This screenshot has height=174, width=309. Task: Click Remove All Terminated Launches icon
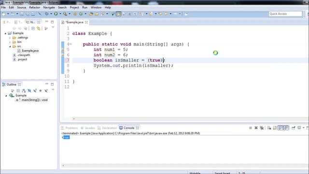click(262, 128)
